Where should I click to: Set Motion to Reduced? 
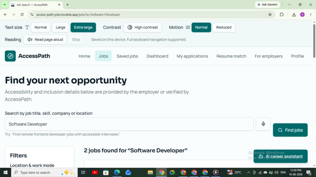(224, 27)
